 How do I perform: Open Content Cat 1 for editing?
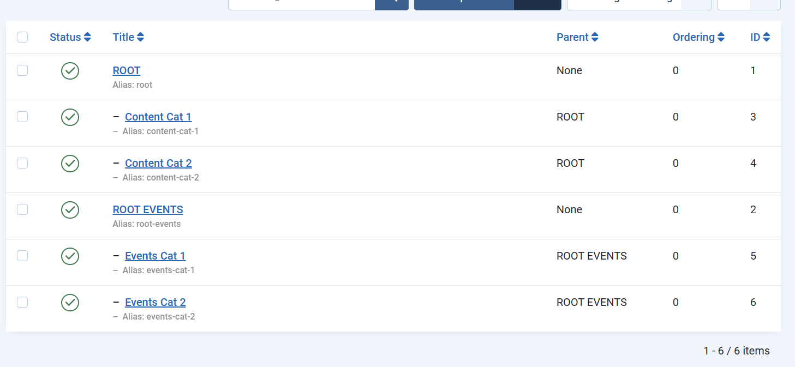pyautogui.click(x=158, y=117)
